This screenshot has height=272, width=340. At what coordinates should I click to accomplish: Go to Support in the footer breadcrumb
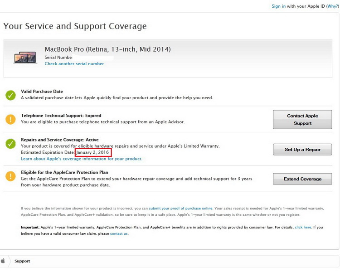click(22, 262)
